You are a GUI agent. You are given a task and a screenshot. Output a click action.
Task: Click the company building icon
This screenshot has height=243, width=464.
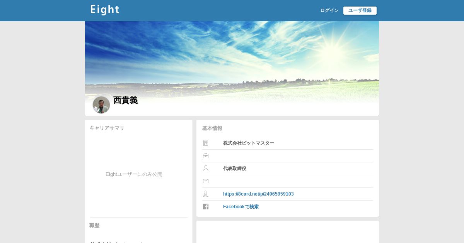pos(206,143)
